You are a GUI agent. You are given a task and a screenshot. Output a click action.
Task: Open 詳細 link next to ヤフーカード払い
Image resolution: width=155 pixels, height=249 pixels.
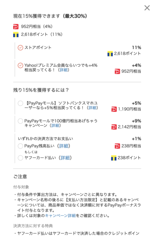[65, 158]
